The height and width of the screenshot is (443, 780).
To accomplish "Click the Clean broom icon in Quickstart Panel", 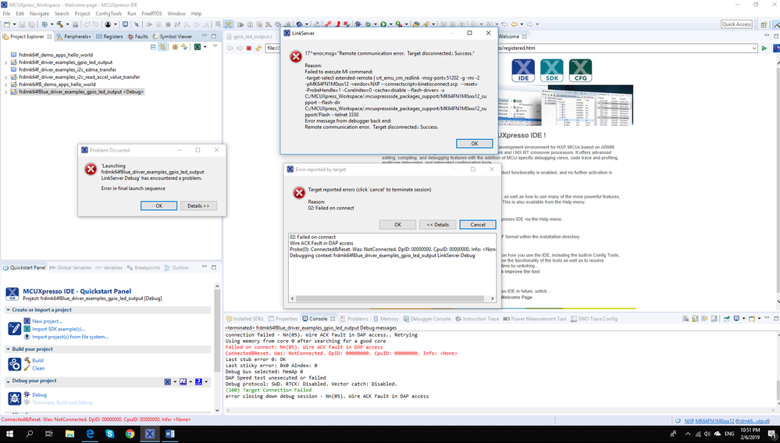I will (x=27, y=368).
